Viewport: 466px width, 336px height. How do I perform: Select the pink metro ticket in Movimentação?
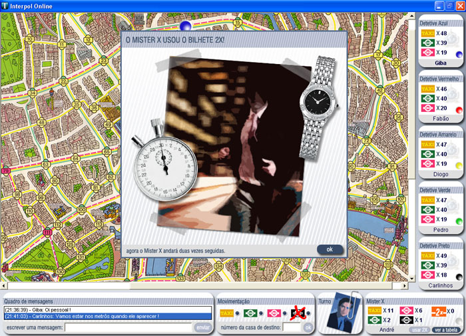coord(274,313)
